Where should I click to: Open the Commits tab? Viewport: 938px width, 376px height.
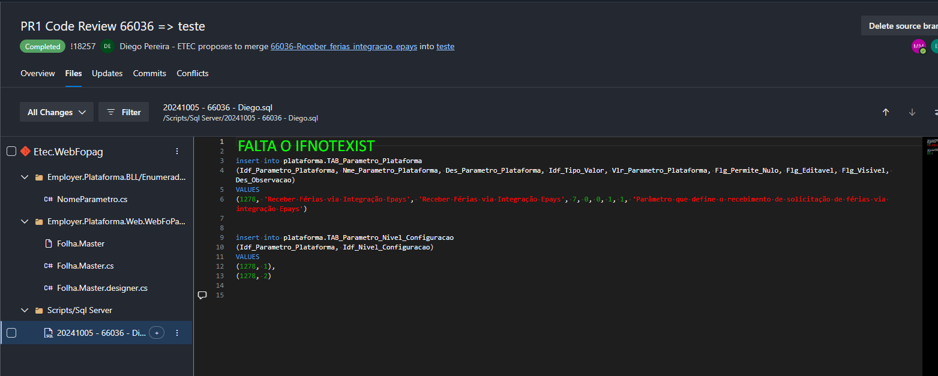[x=149, y=73]
